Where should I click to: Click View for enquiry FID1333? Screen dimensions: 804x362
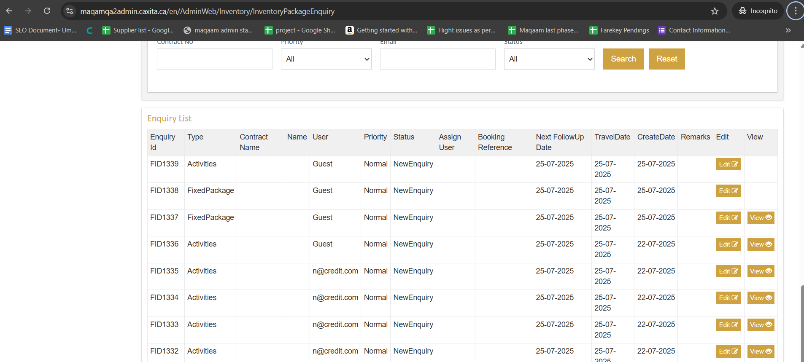[761, 325]
